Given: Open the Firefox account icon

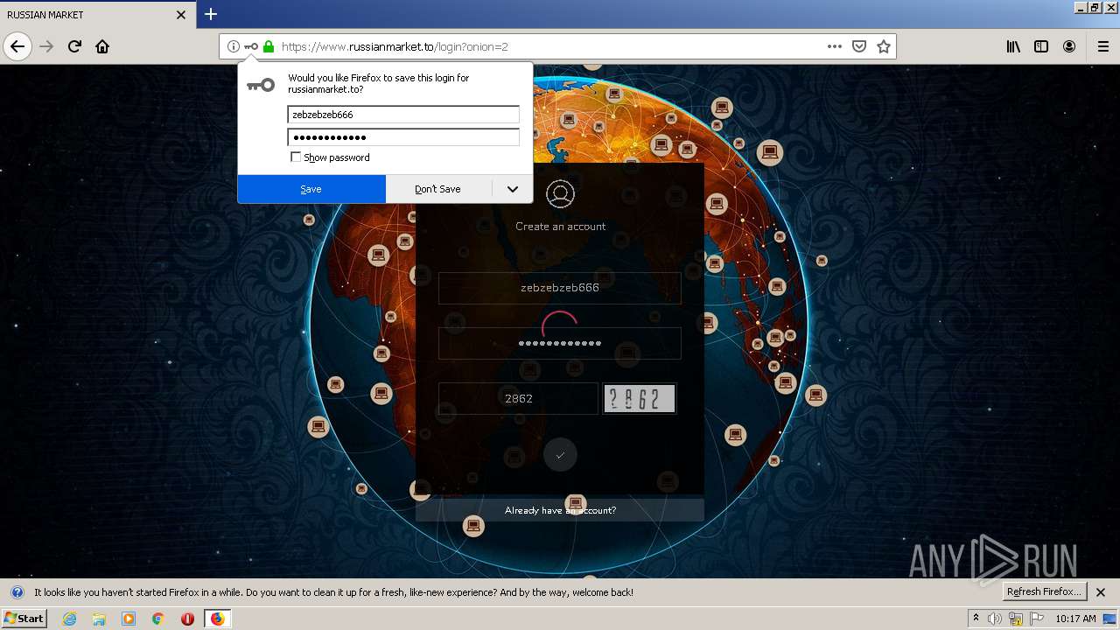Looking at the screenshot, I should pyautogui.click(x=1069, y=46).
